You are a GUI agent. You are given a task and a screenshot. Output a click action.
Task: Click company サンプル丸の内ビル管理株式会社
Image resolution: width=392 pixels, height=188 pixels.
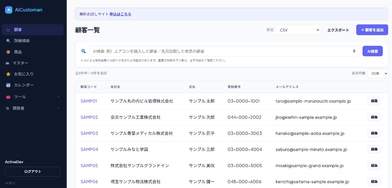[x=142, y=101]
